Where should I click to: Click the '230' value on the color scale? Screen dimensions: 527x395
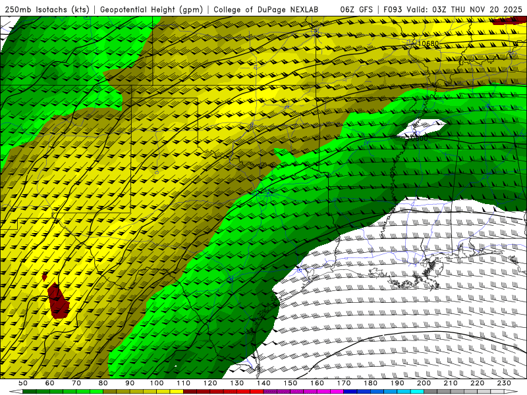point(504,383)
